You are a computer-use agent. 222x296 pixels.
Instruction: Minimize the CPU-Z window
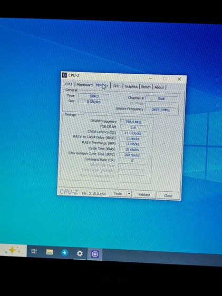coord(150,78)
